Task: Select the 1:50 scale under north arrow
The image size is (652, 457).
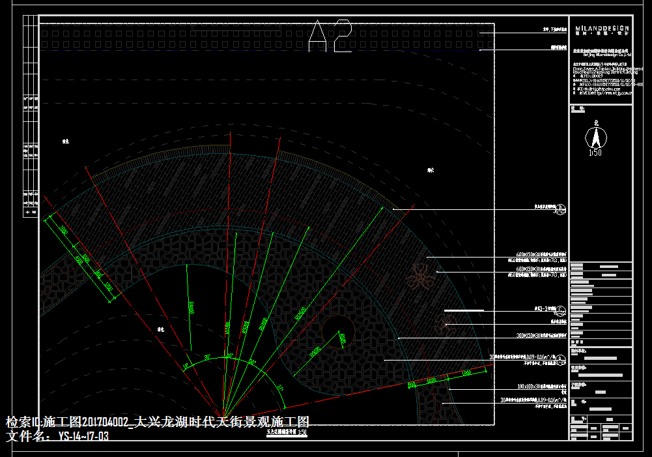Action: point(595,153)
